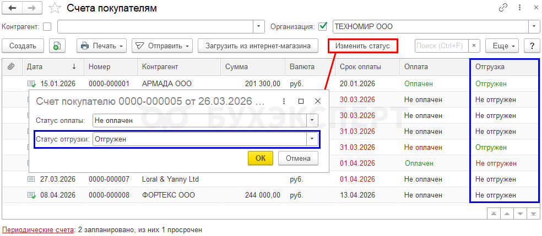Sort by the Номер column header
This screenshot has width=542, height=236.
111,67
